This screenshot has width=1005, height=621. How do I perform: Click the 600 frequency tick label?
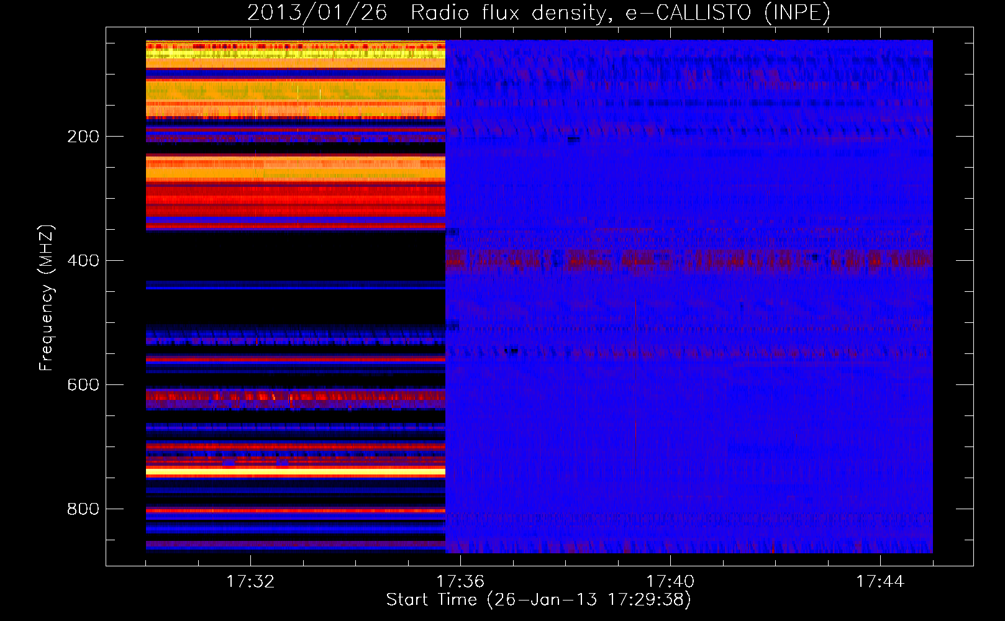pyautogui.click(x=83, y=385)
